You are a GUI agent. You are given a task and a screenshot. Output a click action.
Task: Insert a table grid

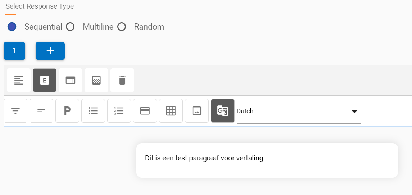[171, 111]
